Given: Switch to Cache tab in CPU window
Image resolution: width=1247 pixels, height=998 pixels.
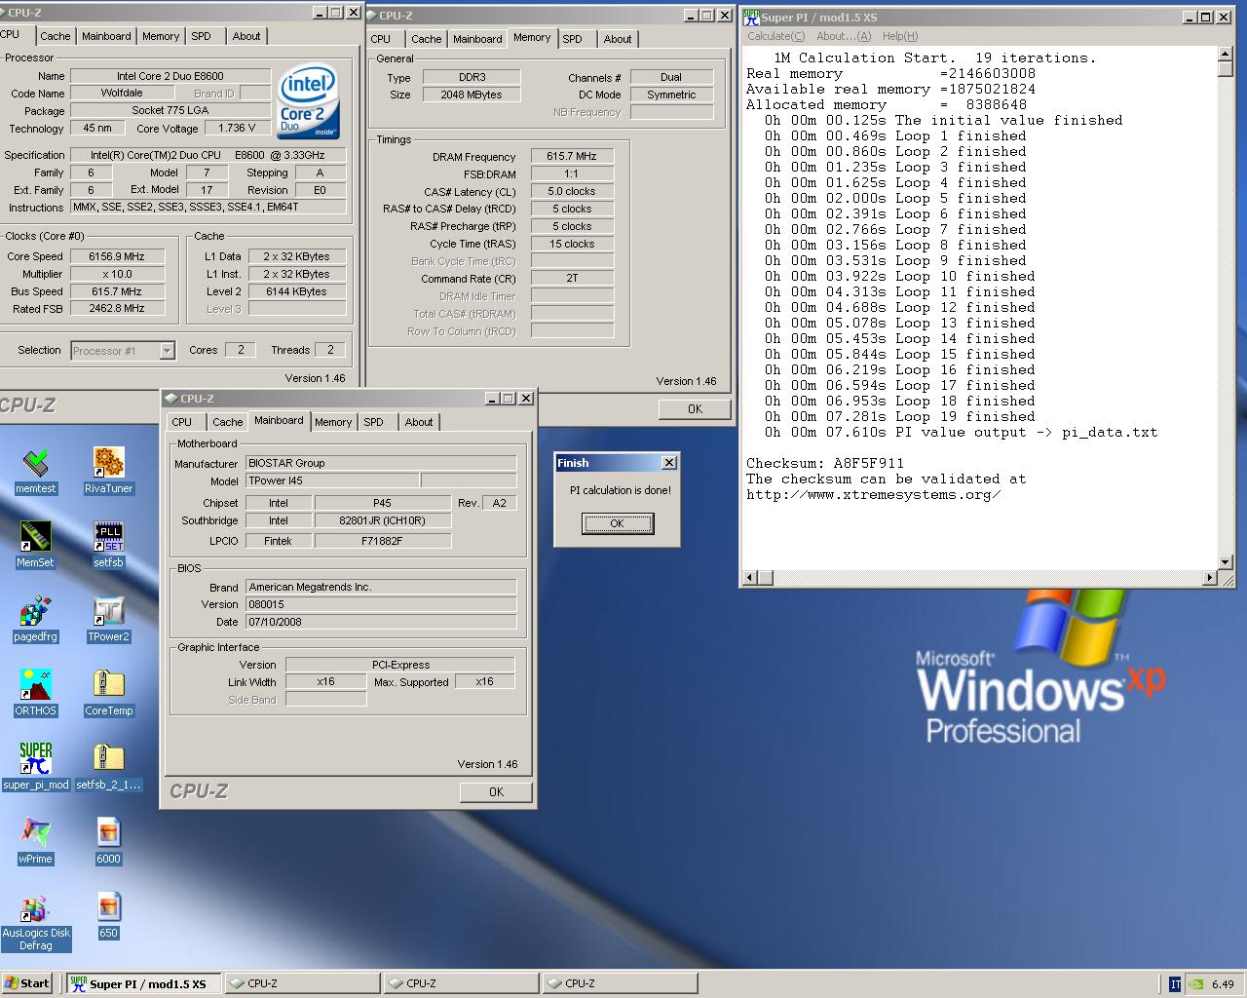Looking at the screenshot, I should click(56, 36).
